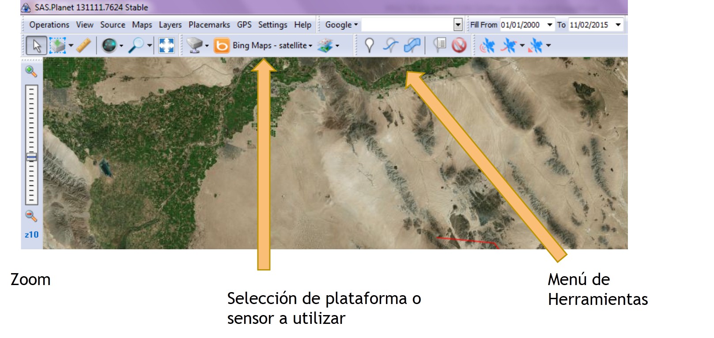Click the selection manager icon with green arrow
Screen dimensions: 714x338
(x=57, y=45)
